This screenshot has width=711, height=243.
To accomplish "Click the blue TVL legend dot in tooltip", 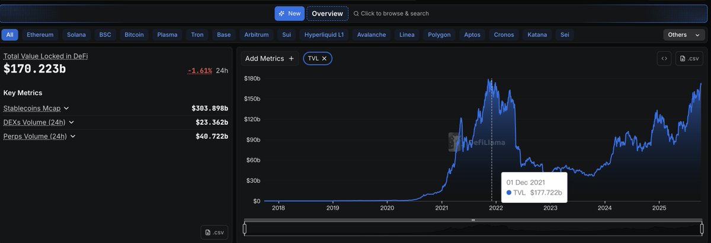I will (510, 193).
